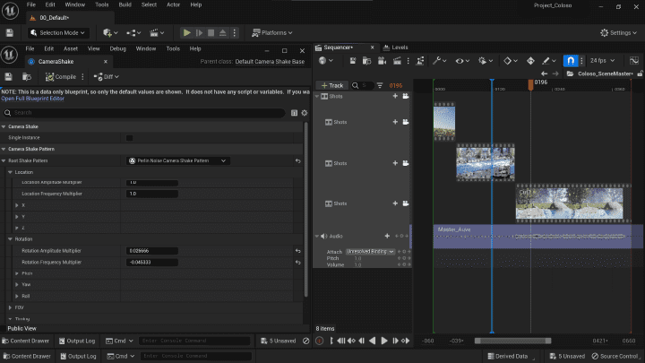
Task: Click the Eject button in the main toolbar
Action: pyautogui.click(x=222, y=32)
